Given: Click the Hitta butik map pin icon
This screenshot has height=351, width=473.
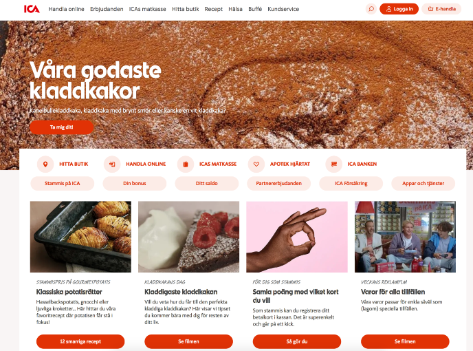Looking at the screenshot, I should tap(45, 164).
